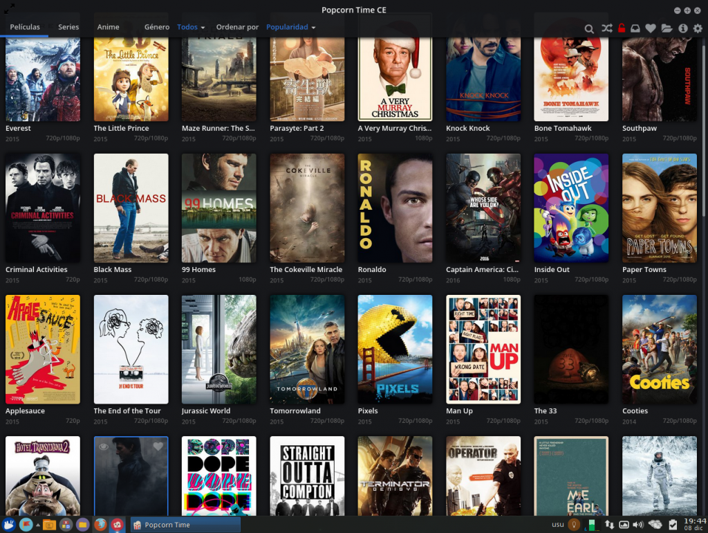This screenshot has height=533, width=708.
Task: Click the Popcorn Time taskbar entry
Action: pos(185,525)
